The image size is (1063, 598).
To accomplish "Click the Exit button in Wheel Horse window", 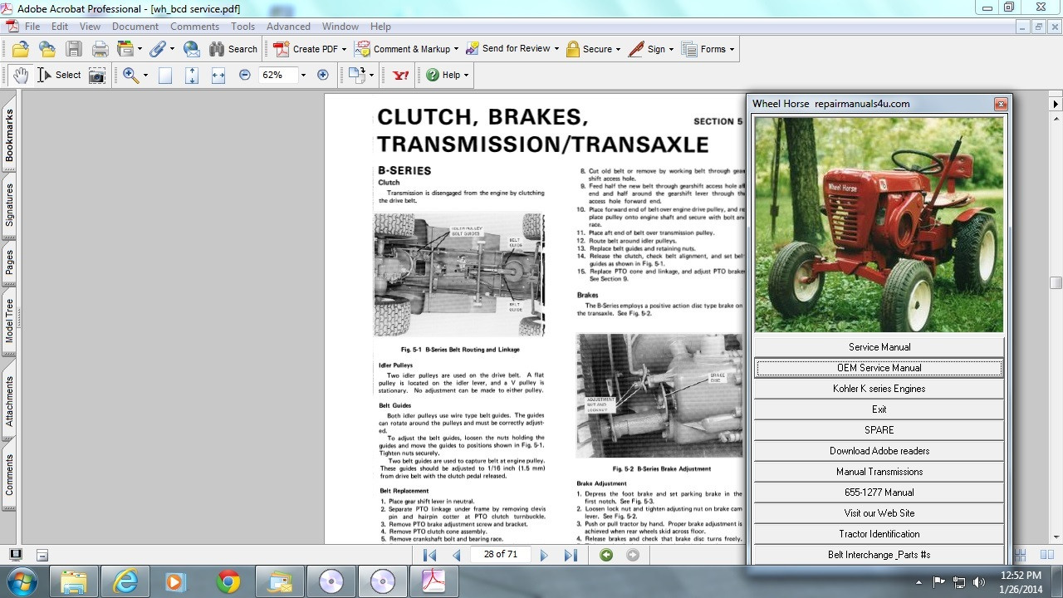I will [879, 409].
